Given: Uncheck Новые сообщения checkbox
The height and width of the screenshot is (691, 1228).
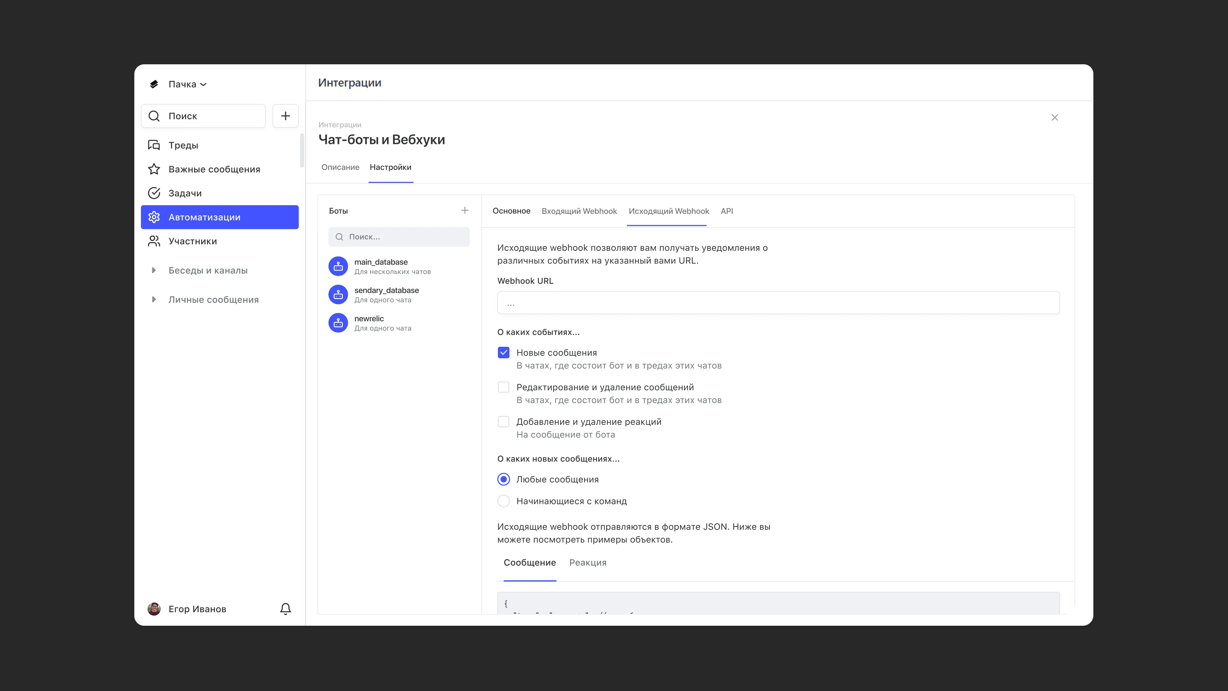Looking at the screenshot, I should coord(503,353).
